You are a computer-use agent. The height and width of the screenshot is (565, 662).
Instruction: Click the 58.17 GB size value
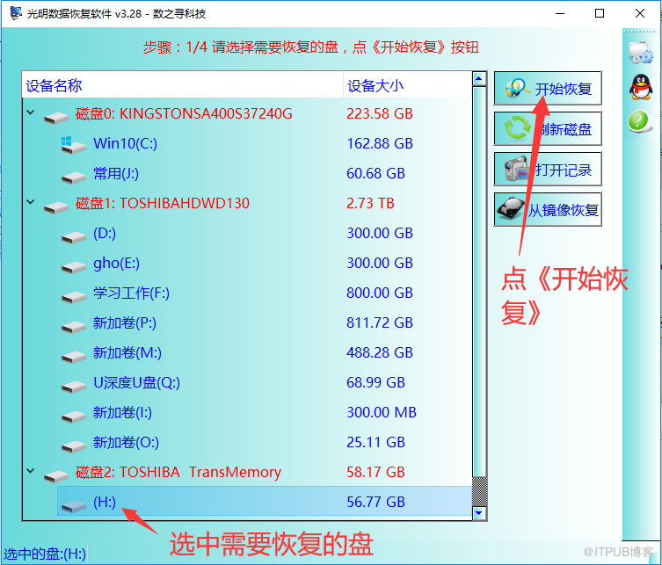coord(375,472)
